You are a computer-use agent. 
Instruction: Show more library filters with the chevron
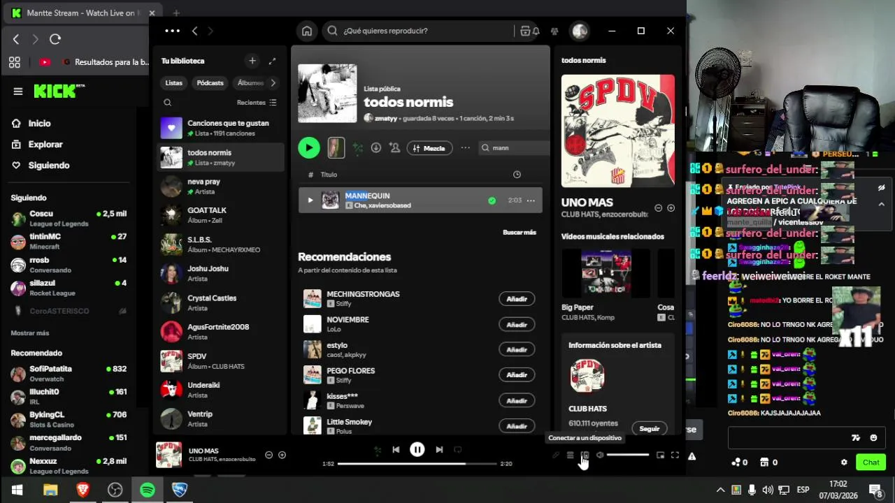click(273, 83)
